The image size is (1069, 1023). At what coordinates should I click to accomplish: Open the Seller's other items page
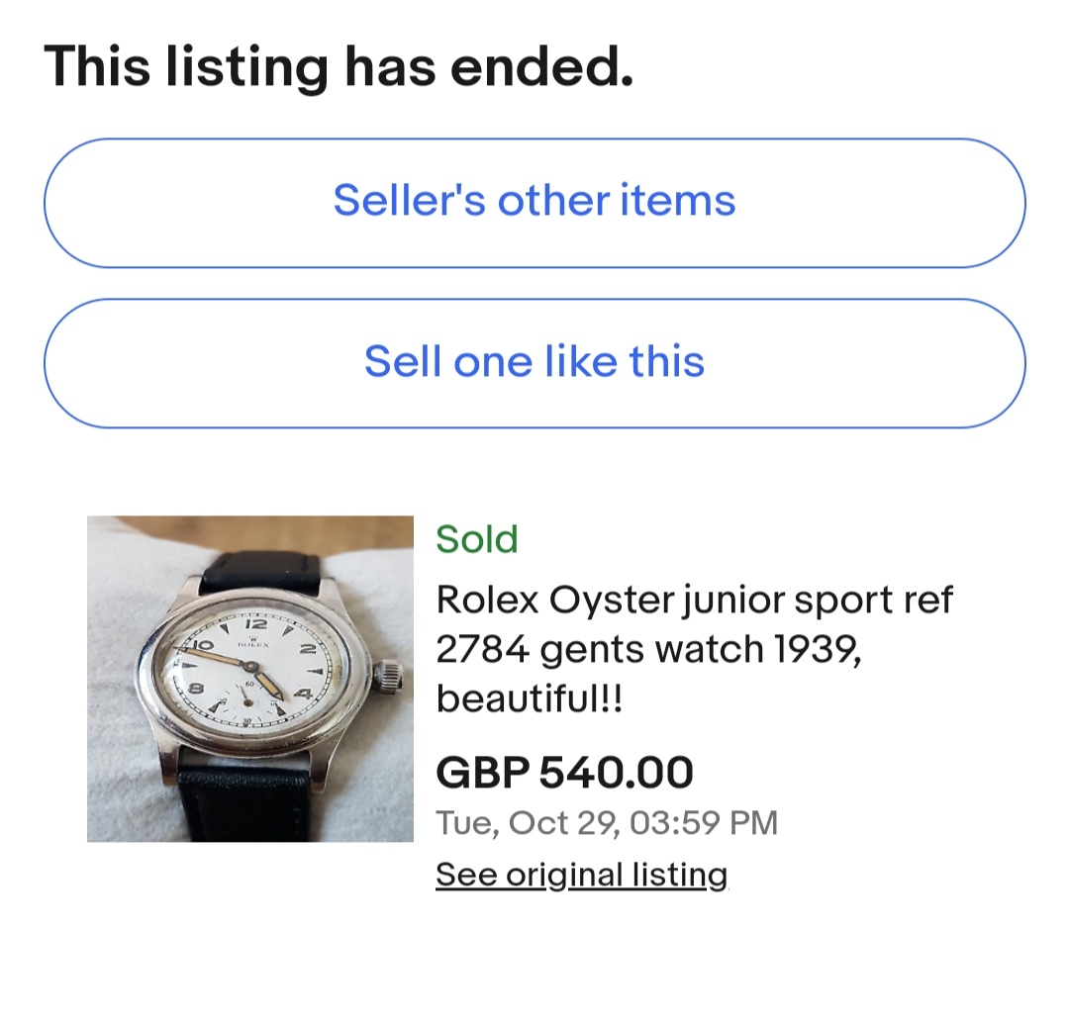click(x=534, y=202)
